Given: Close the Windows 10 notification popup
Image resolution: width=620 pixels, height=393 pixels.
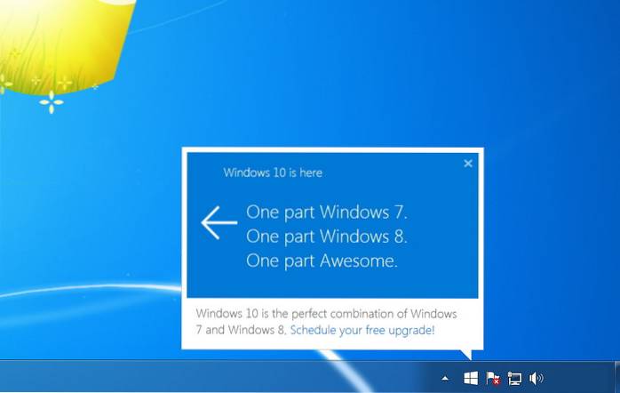Looking at the screenshot, I should tap(468, 164).
